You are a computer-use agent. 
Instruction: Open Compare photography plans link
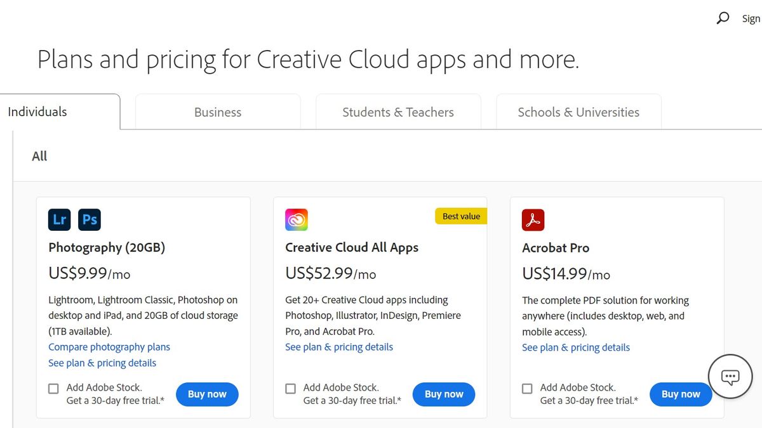tap(109, 347)
